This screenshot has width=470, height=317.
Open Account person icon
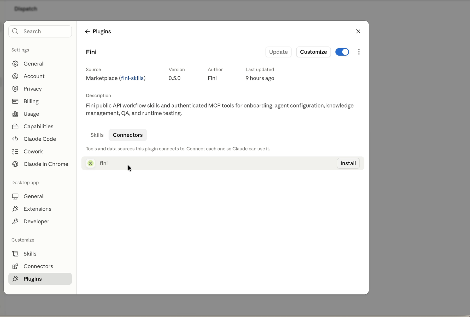(15, 76)
